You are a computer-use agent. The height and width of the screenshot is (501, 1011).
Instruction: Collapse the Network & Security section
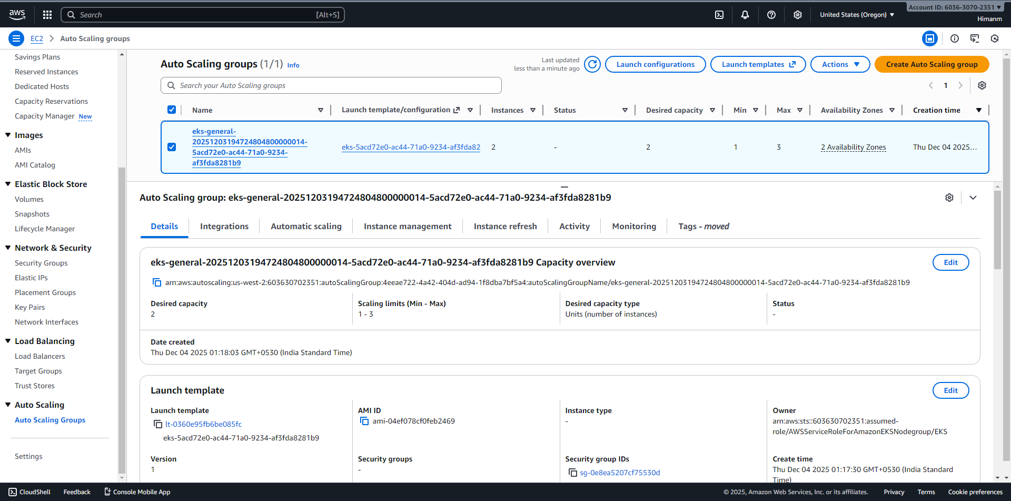click(x=8, y=248)
